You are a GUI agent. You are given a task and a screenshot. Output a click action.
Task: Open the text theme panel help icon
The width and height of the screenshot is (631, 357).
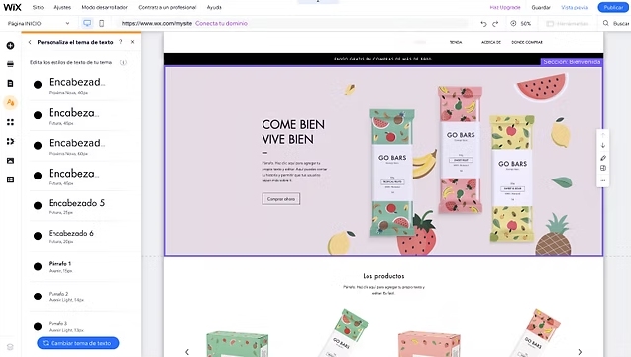120,42
